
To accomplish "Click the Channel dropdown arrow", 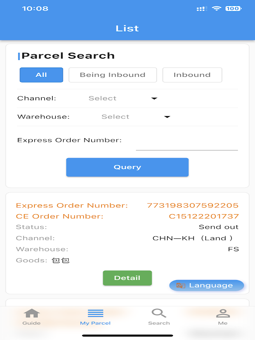I will coord(154,99).
